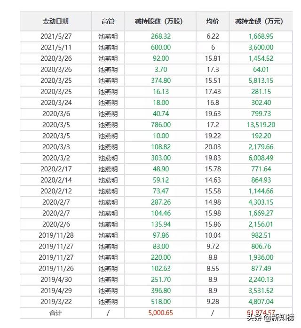Click the 减持股数（万股） column header
Image resolution: width=301 pixels, height=328 pixels.
160,21
